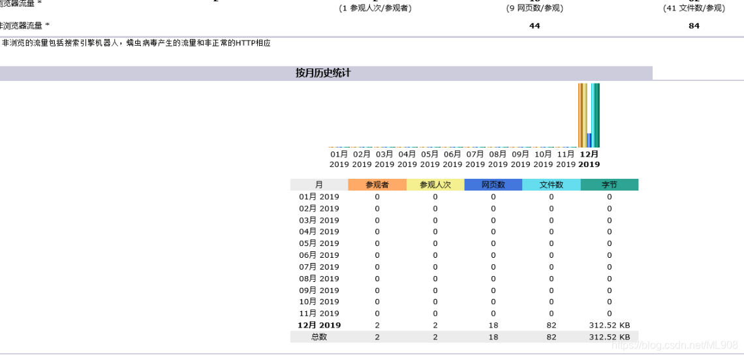Click chart axis label 07月 2019
The width and height of the screenshot is (744, 357).
point(475,159)
